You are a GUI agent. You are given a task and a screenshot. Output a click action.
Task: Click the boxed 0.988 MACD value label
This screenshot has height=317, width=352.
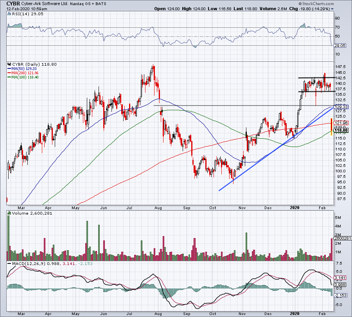[340, 285]
